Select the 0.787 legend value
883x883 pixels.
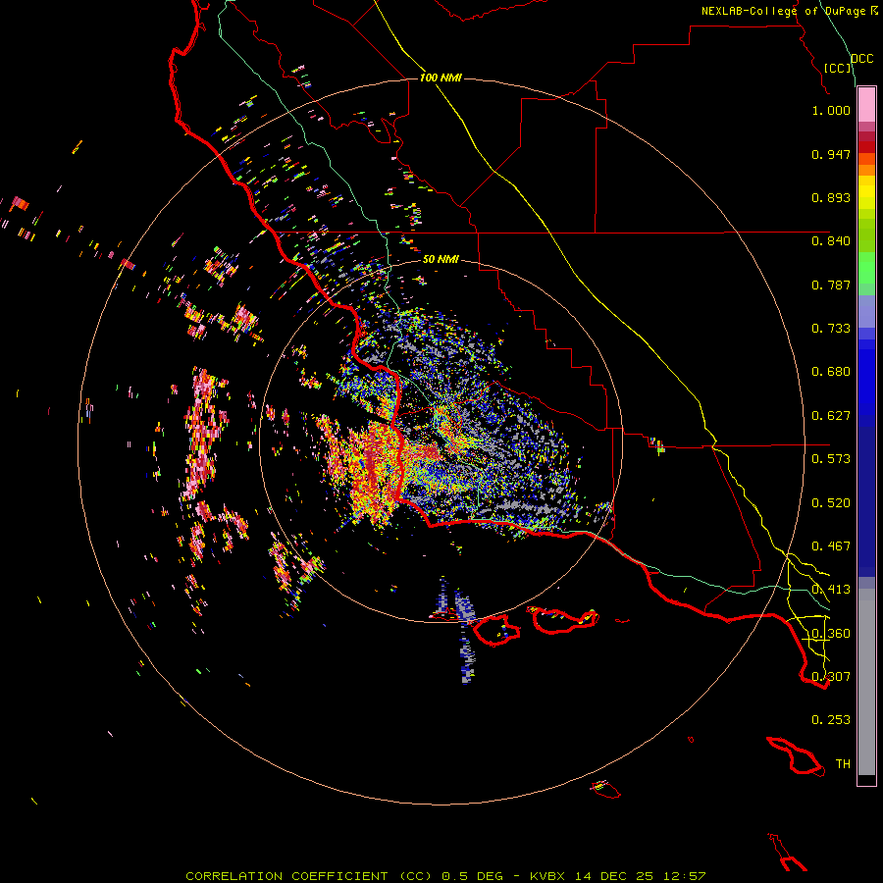pyautogui.click(x=831, y=285)
